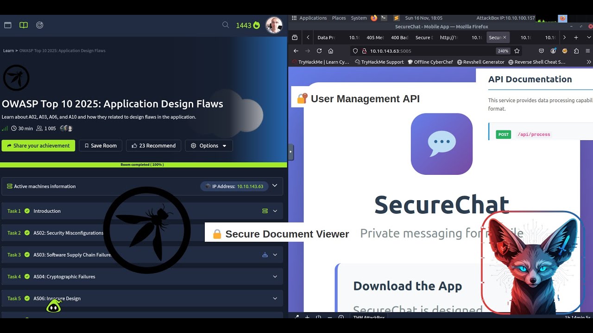Viewport: 593px width, 333px height.
Task: Open the user profile avatar
Action: [274, 25]
